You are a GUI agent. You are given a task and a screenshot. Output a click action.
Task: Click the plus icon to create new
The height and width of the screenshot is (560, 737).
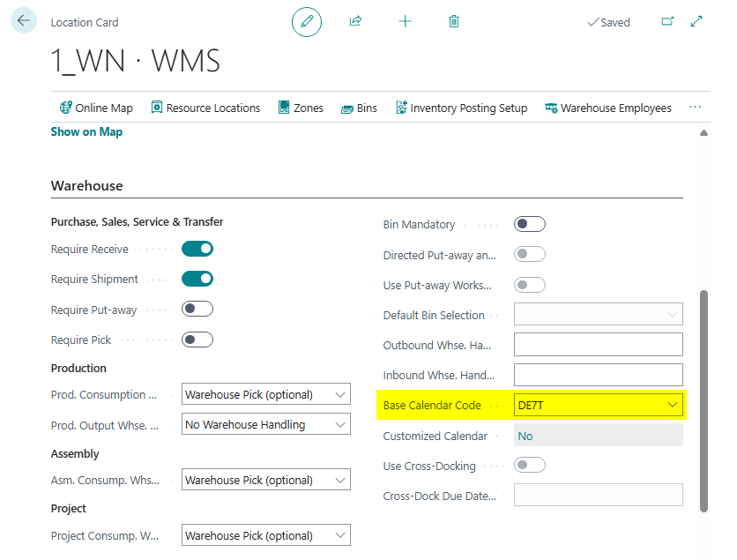405,21
